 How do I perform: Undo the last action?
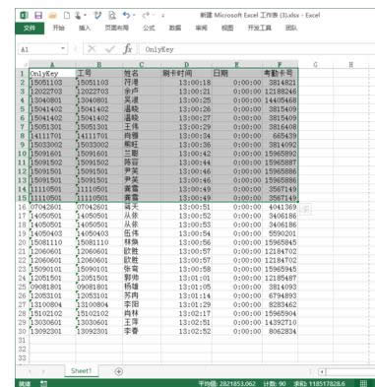[126, 15]
